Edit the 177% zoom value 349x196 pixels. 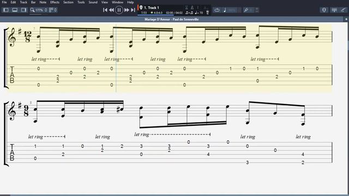coord(39,10)
